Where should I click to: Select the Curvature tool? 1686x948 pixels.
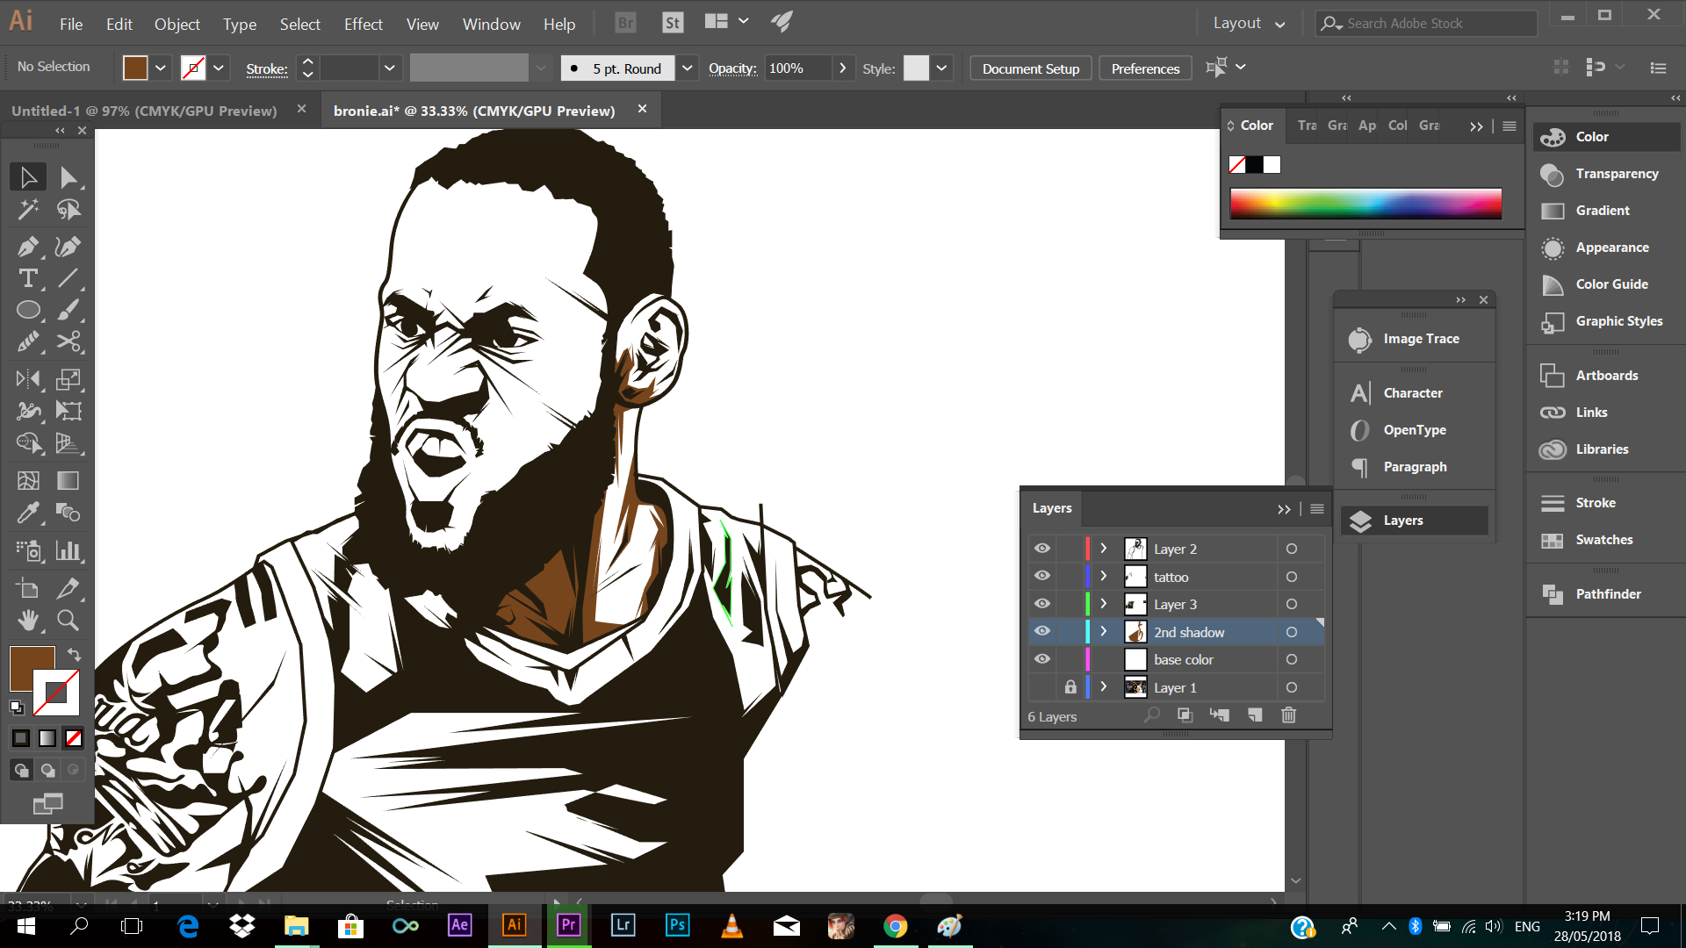click(x=68, y=247)
